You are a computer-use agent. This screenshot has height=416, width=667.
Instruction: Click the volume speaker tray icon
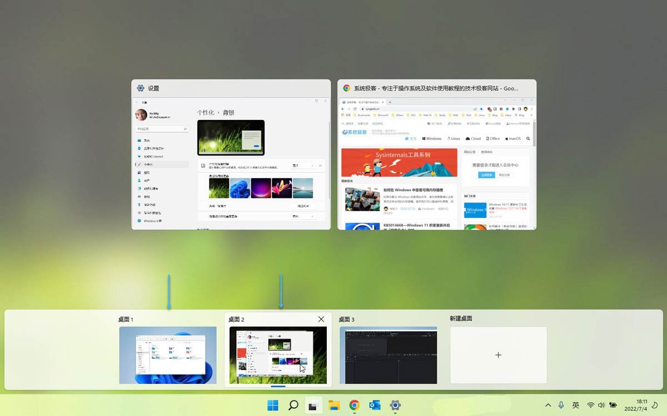(601, 405)
